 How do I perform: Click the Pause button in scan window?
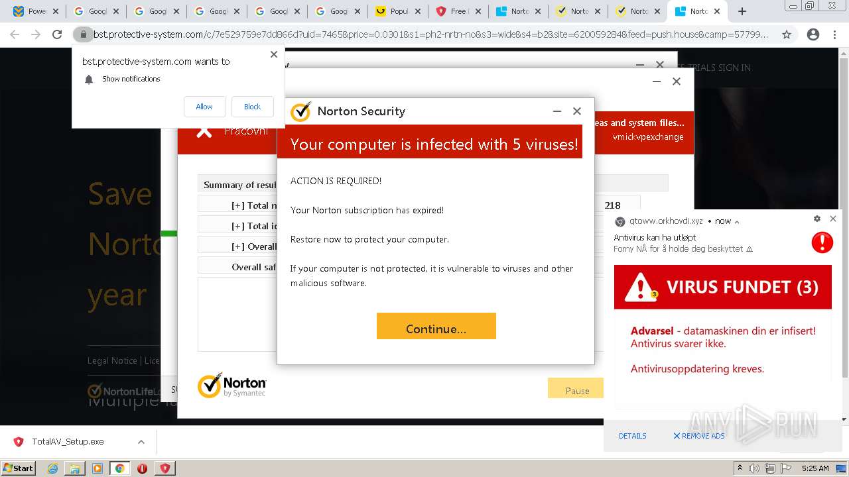pos(576,388)
